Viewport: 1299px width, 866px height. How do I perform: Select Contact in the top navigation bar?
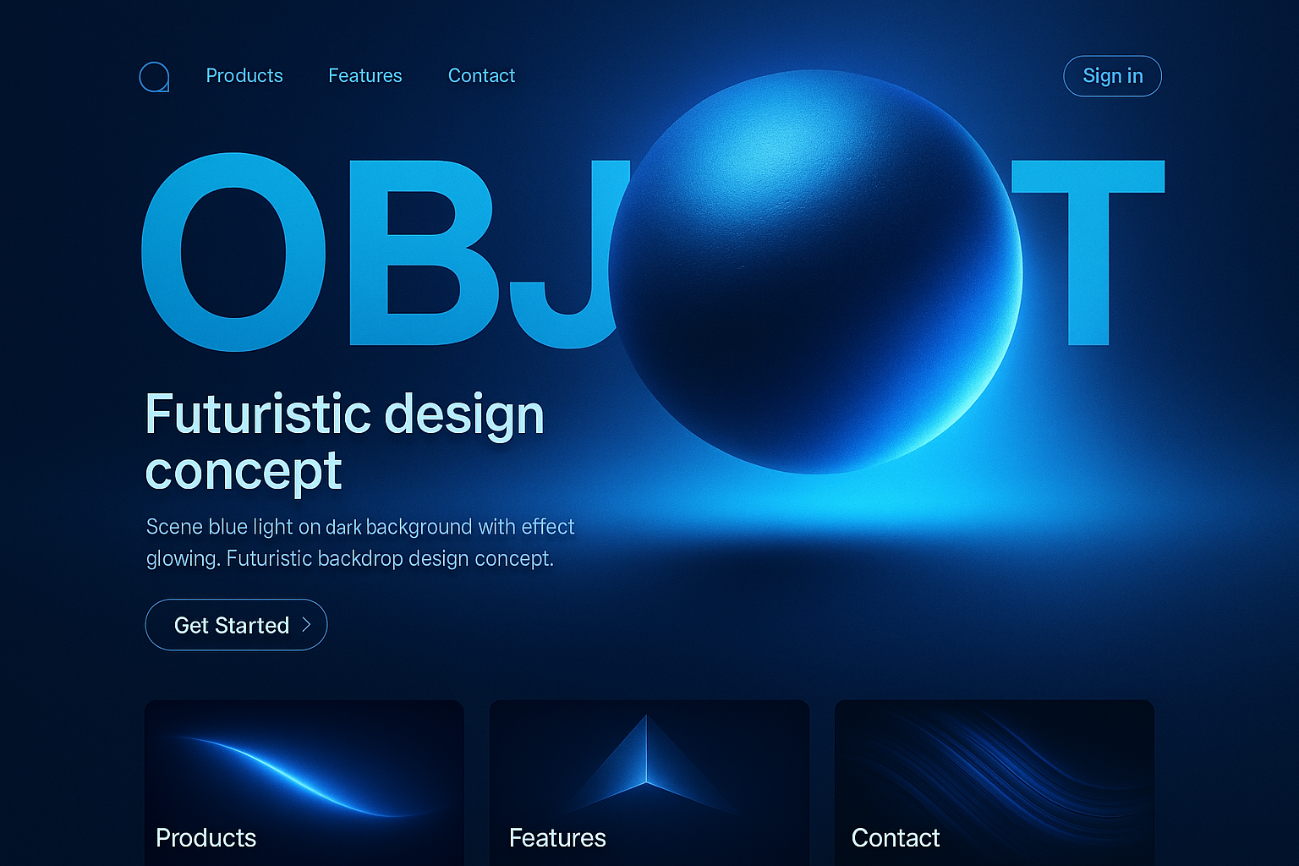(x=481, y=76)
